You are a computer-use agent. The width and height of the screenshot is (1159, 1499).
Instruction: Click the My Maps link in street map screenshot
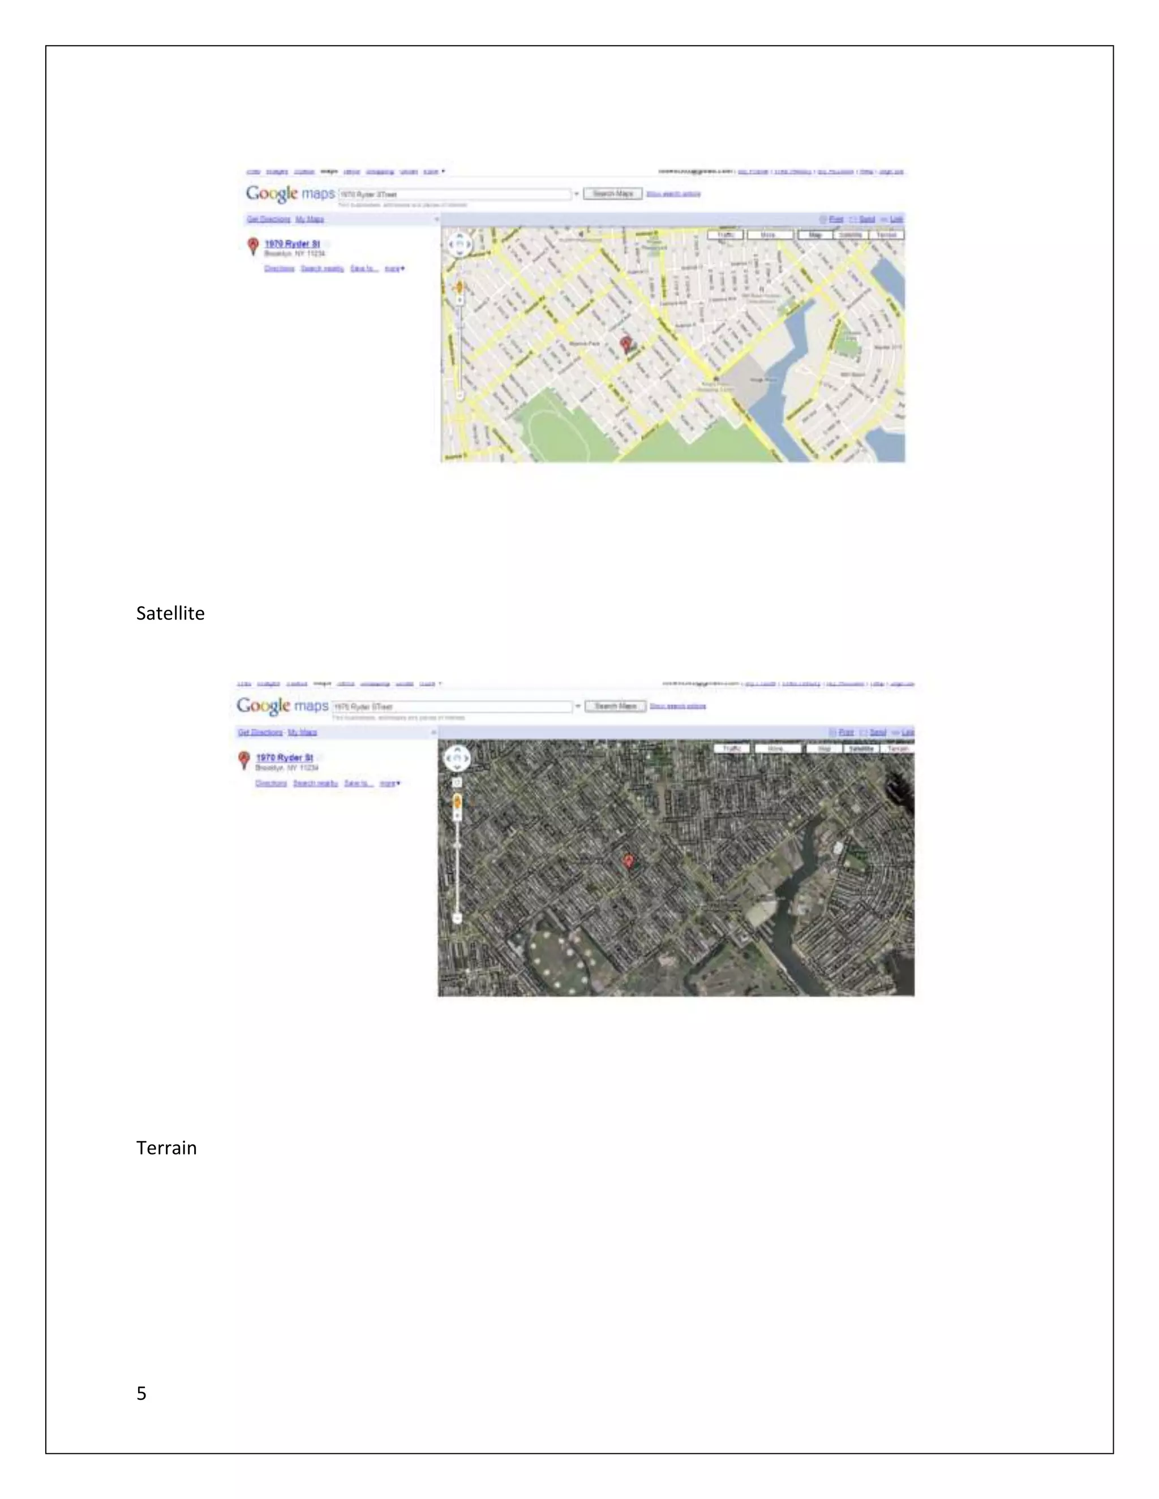[x=310, y=219]
